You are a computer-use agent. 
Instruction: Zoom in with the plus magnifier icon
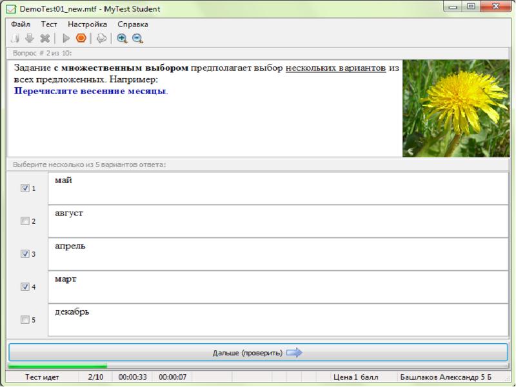point(122,38)
